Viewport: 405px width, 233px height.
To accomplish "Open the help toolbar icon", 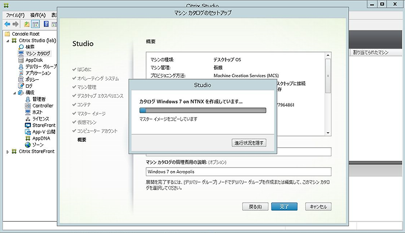I will click(46, 24).
